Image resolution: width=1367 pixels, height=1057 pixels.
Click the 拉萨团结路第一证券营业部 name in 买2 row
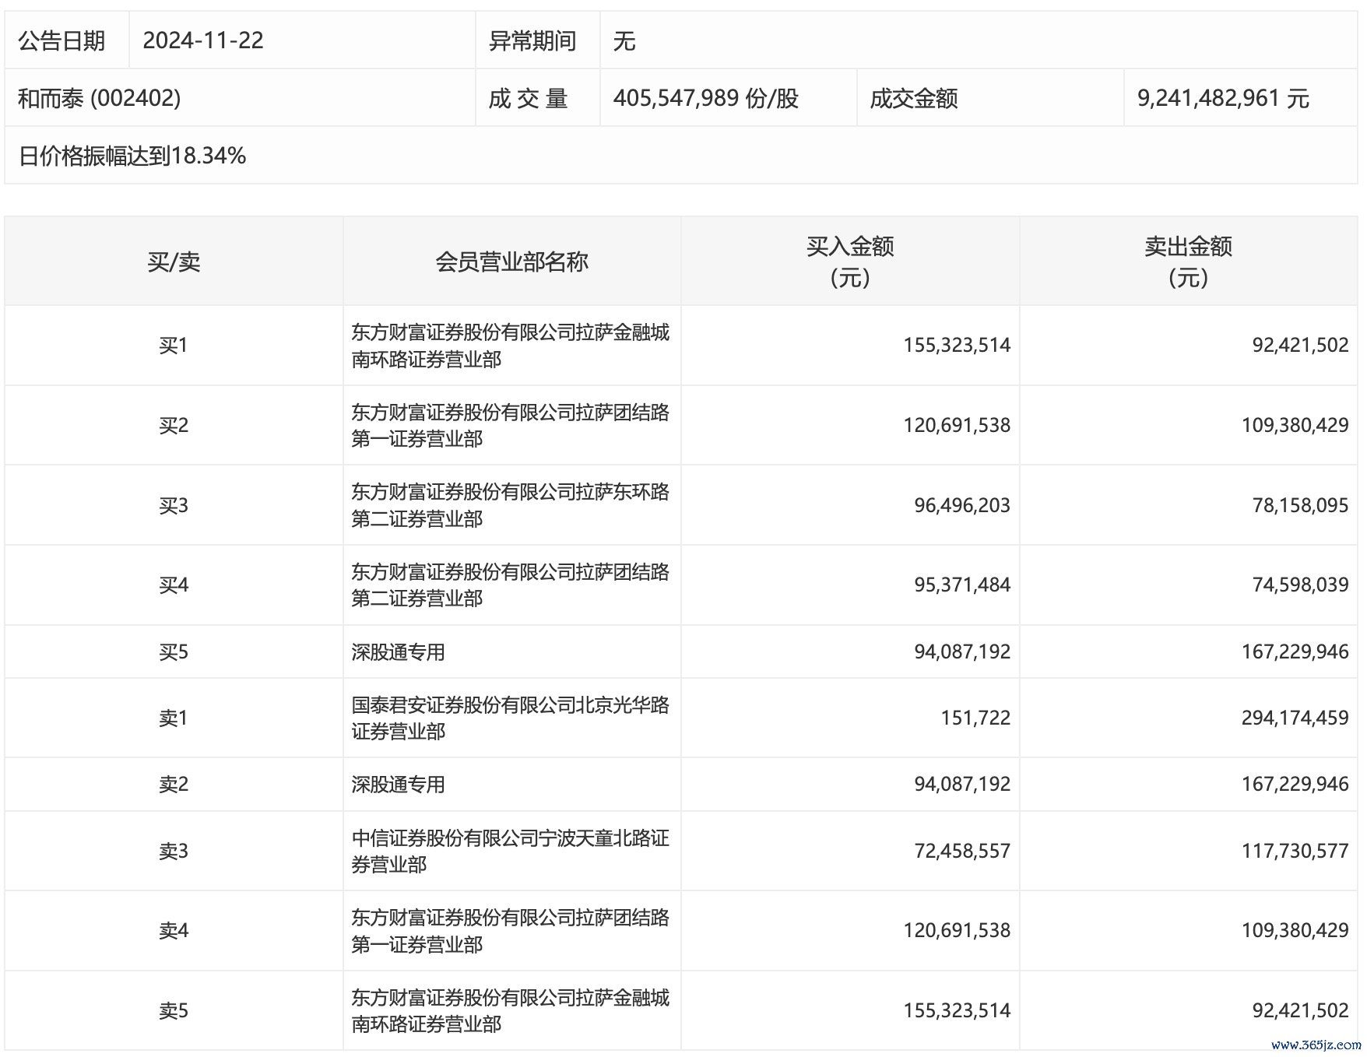(510, 425)
